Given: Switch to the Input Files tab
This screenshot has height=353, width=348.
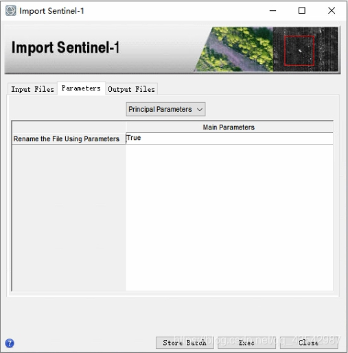Looking at the screenshot, I should 32,89.
